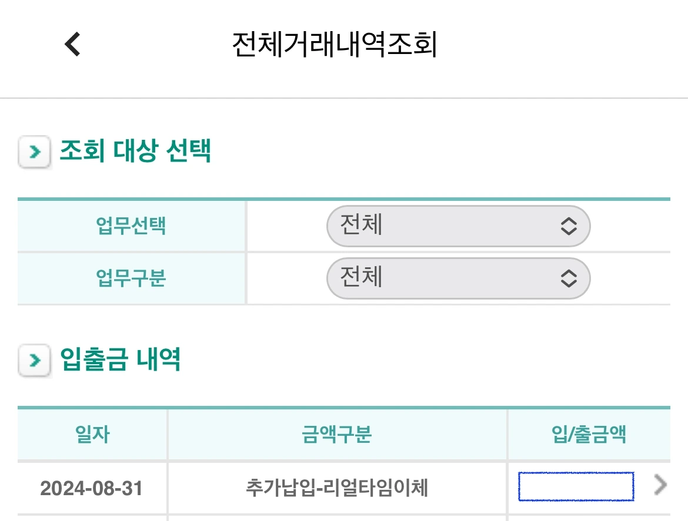Click the green arrow beside 입출금 내역
The image size is (688, 521).
click(x=34, y=360)
